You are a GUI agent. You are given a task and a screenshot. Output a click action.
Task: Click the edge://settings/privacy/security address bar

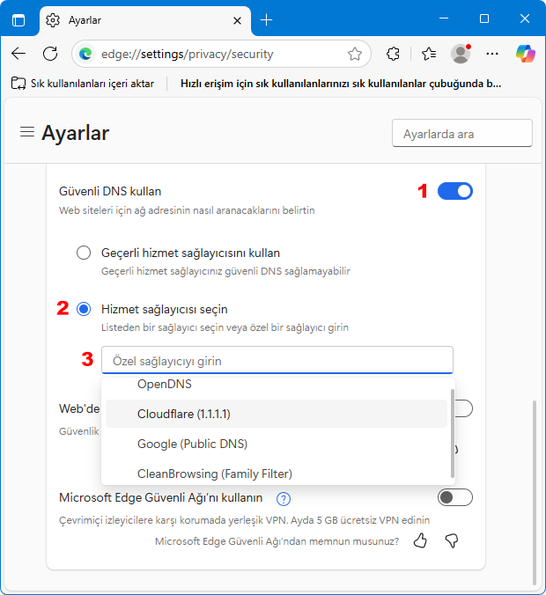click(221, 54)
